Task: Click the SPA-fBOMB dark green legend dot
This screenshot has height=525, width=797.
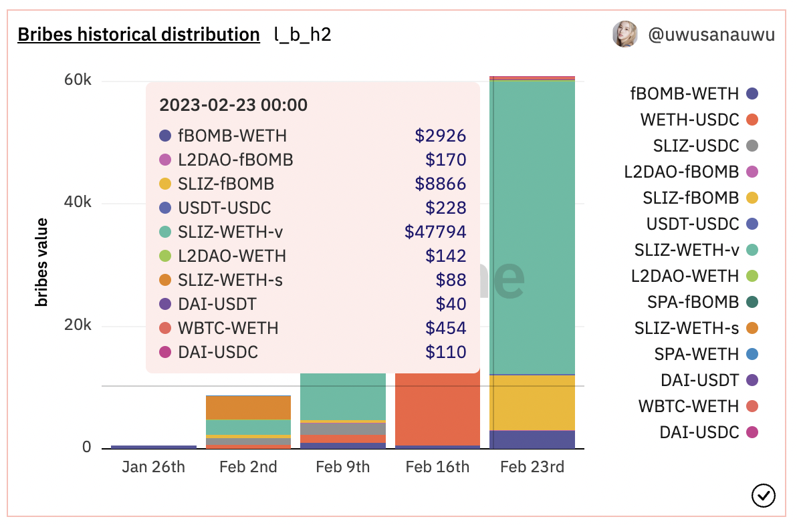Action: click(752, 302)
